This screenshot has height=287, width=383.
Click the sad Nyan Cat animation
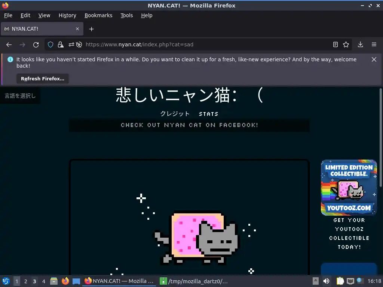click(x=189, y=218)
